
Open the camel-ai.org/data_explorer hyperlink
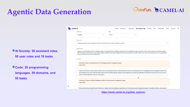[x=123, y=92]
